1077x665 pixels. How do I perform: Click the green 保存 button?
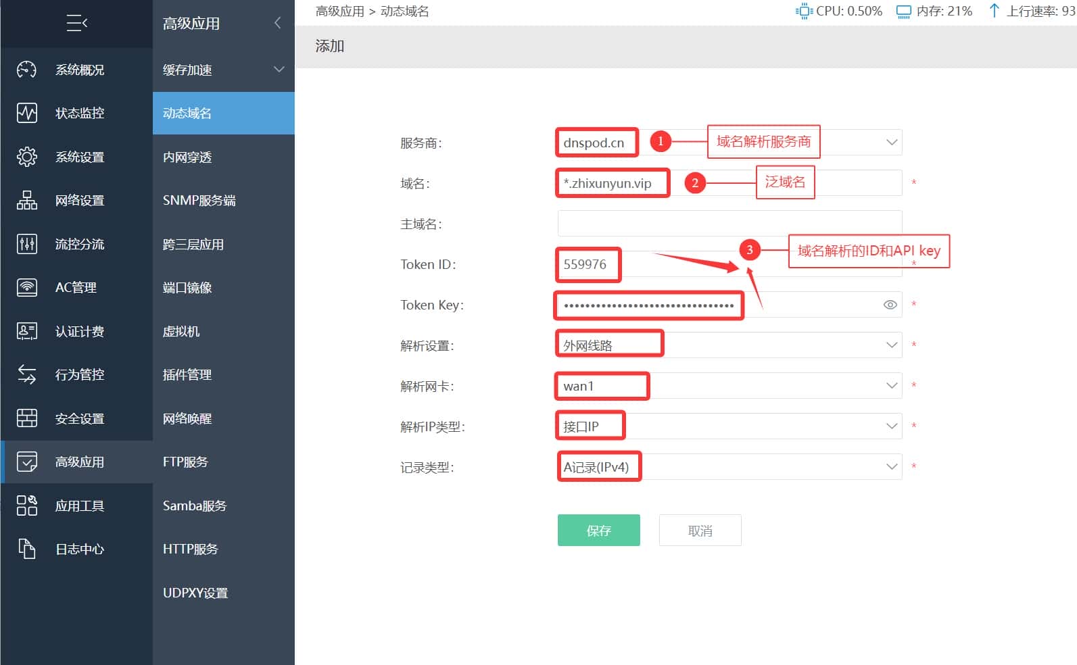click(598, 531)
